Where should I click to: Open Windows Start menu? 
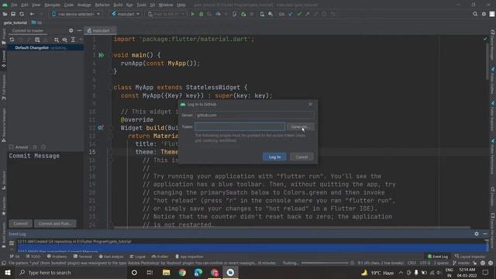coord(7,272)
